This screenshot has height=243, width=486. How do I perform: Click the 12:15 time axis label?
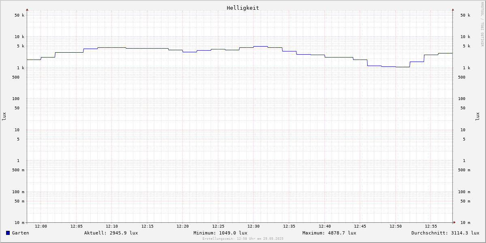pos(147,226)
